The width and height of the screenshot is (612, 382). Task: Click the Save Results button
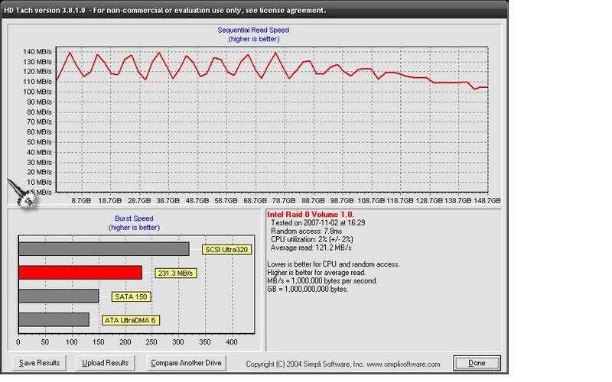[x=39, y=362]
